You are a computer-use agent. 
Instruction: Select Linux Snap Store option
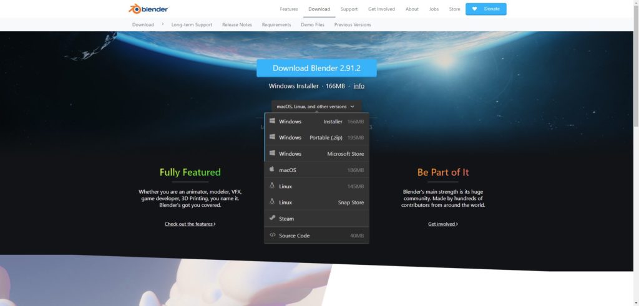316,203
